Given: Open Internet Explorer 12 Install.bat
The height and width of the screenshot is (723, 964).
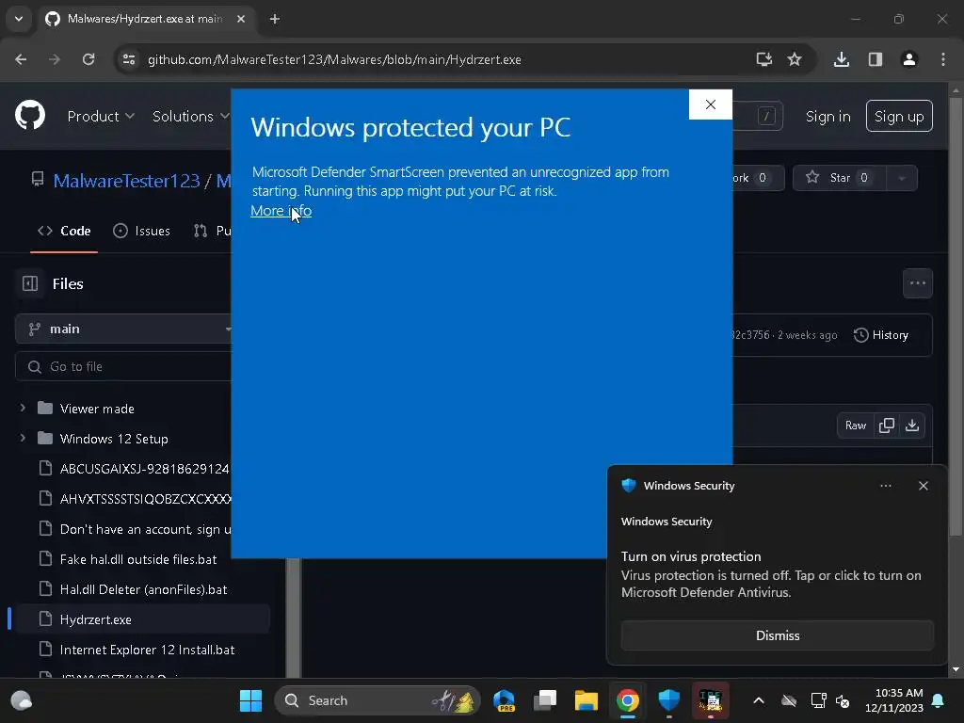Looking at the screenshot, I should [x=147, y=650].
